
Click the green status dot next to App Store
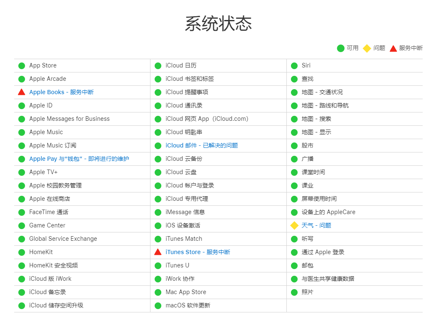point(21,65)
